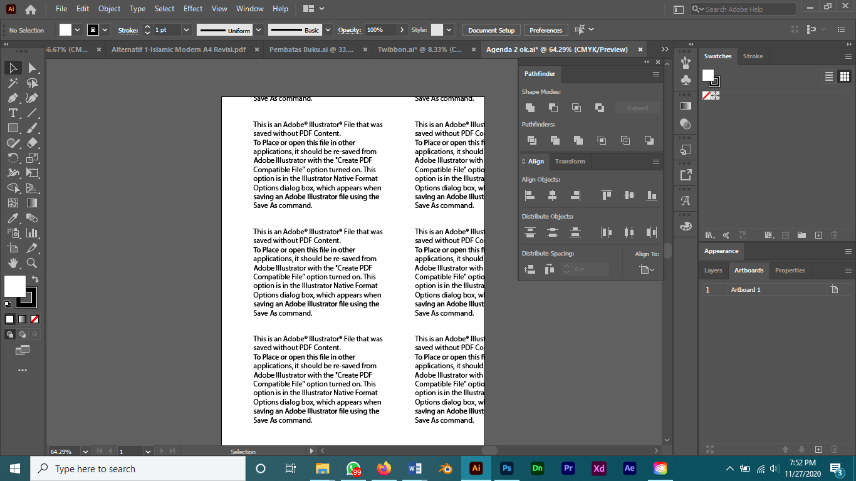Select the Pen tool
The height and width of the screenshot is (481, 856).
coord(13,98)
